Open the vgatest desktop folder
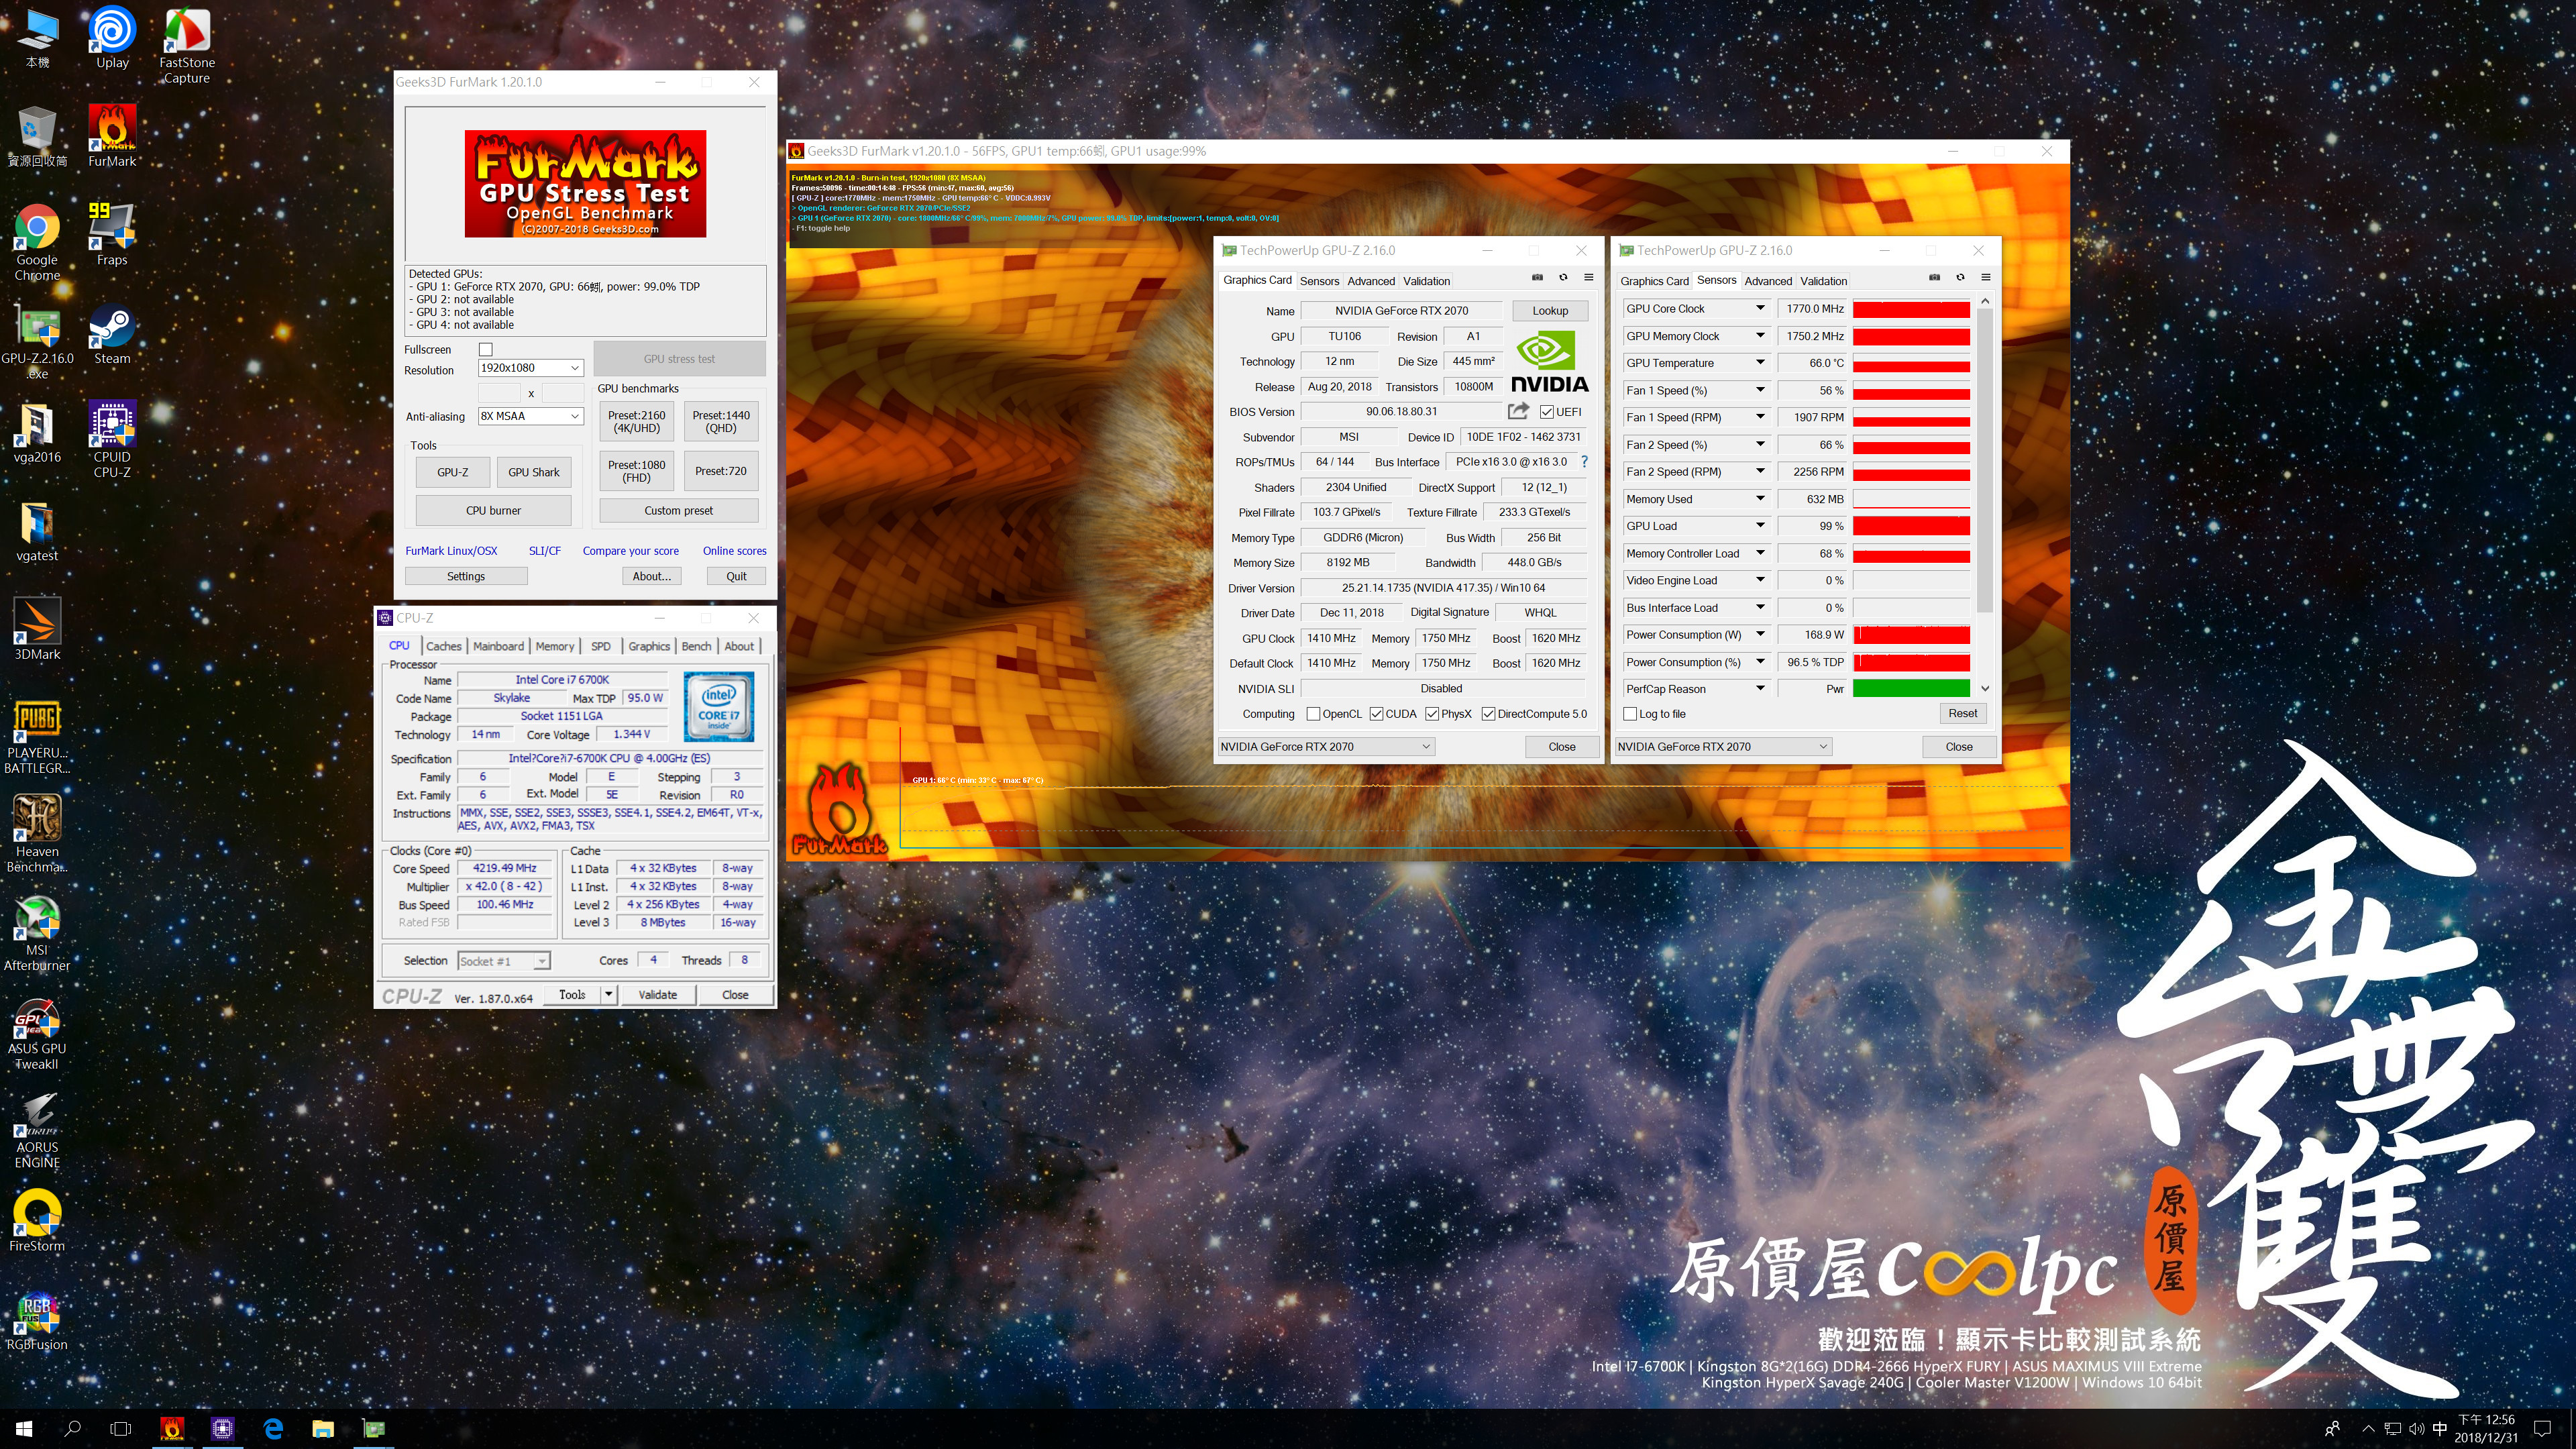Viewport: 2576px width, 1449px height. pyautogui.click(x=37, y=531)
